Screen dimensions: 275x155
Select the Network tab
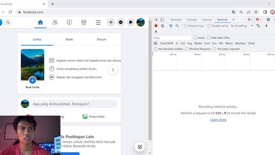click(x=222, y=19)
